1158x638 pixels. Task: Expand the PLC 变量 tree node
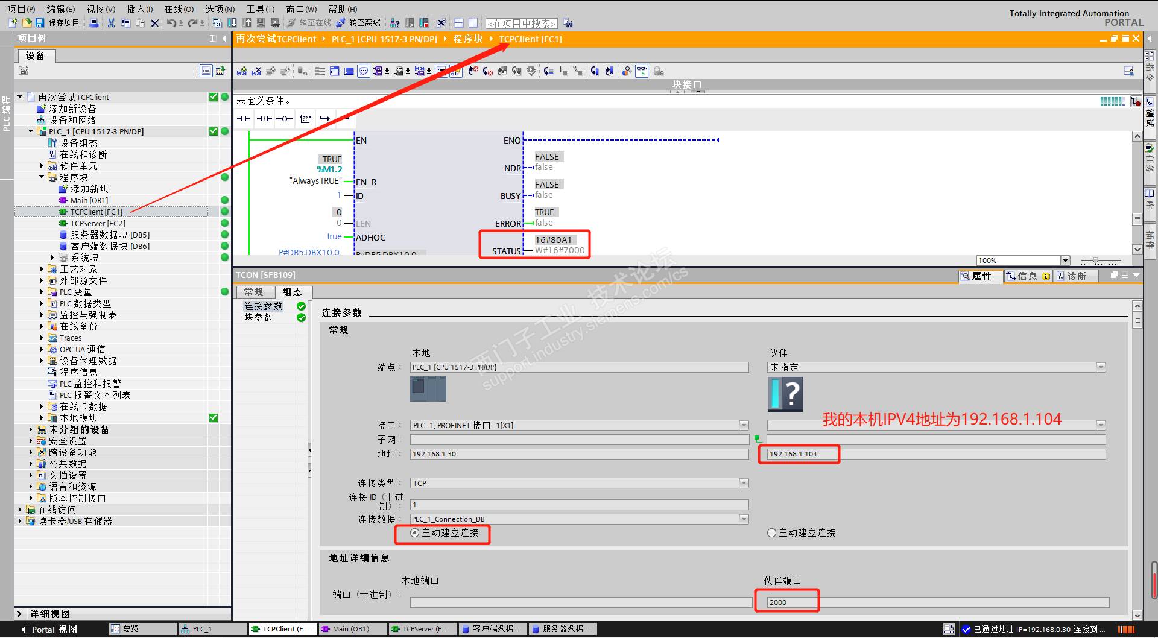(42, 292)
